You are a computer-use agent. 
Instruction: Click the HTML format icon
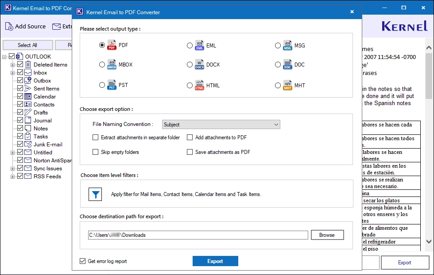pyautogui.click(x=200, y=85)
